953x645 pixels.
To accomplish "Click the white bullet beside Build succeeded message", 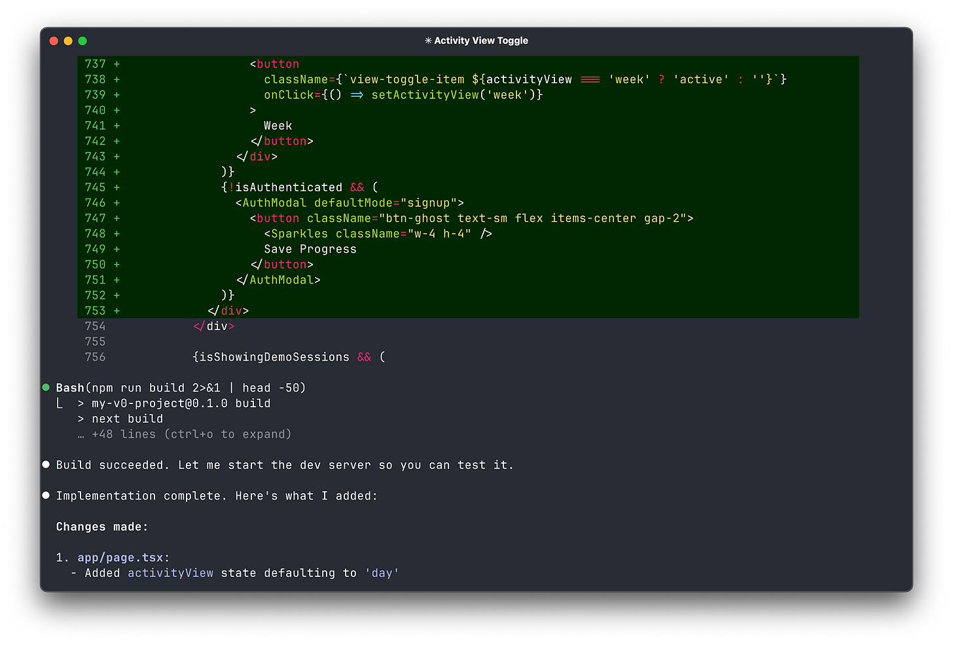I will point(46,464).
